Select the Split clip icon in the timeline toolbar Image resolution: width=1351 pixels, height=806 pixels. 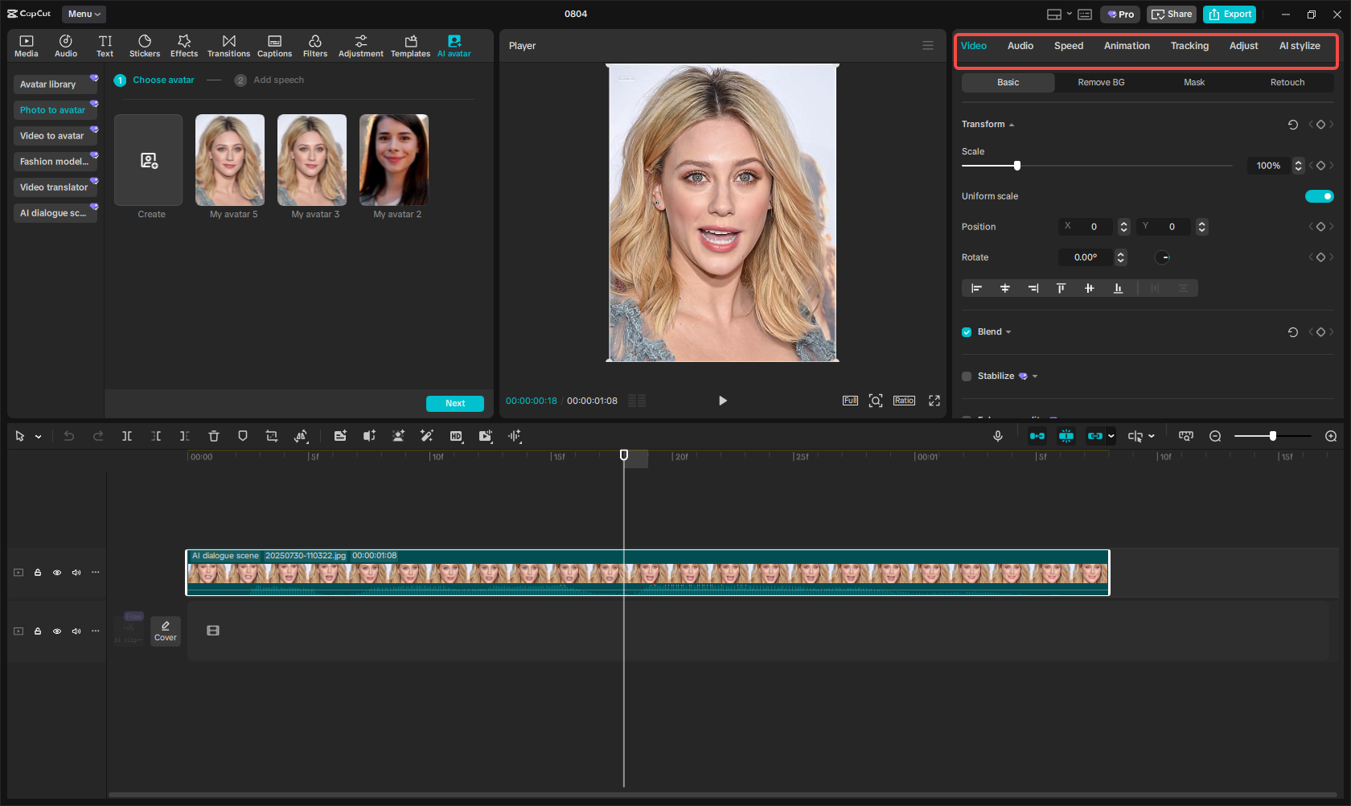point(127,436)
